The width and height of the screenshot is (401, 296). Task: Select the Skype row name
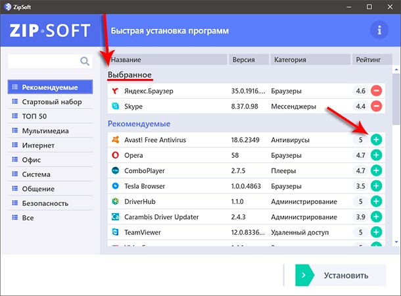tap(133, 106)
